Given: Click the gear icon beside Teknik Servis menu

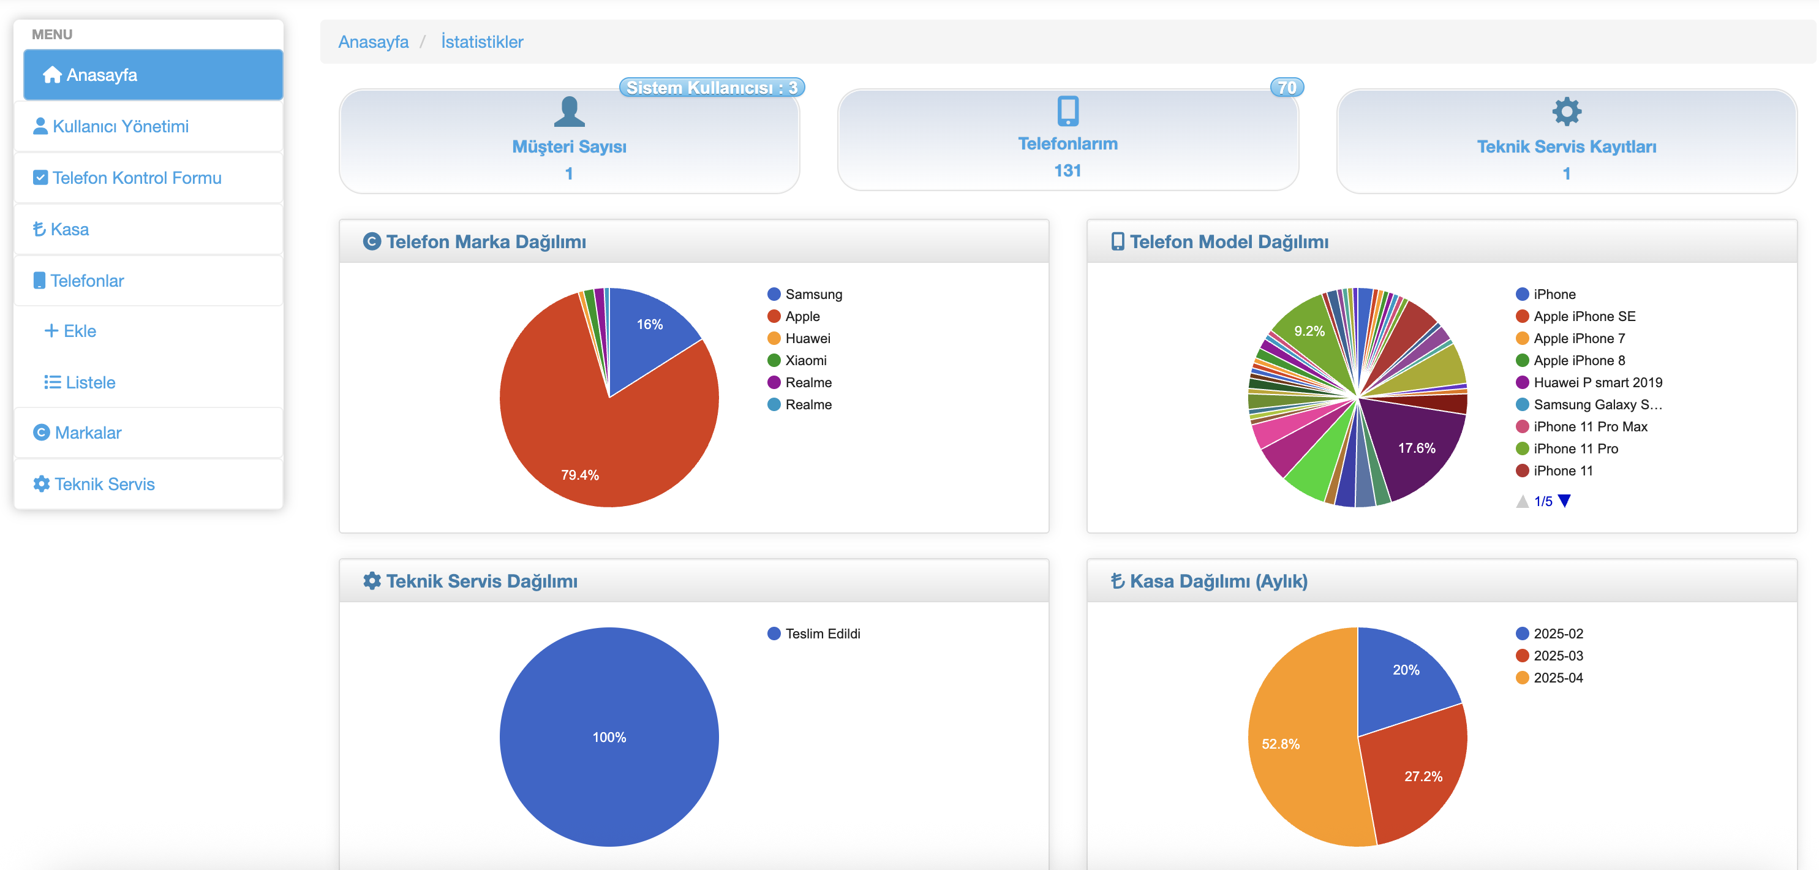Looking at the screenshot, I should [41, 484].
